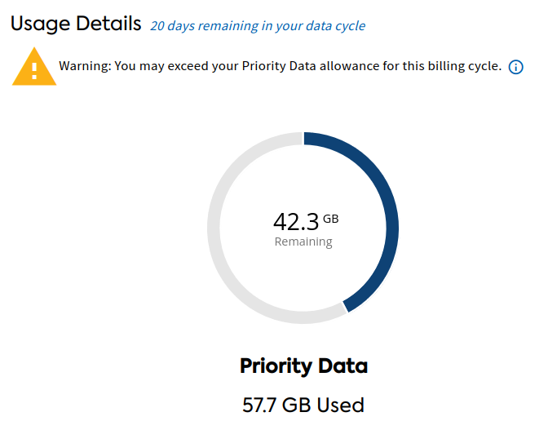Click the Usage Details heading
The height and width of the screenshot is (430, 548).
click(75, 24)
